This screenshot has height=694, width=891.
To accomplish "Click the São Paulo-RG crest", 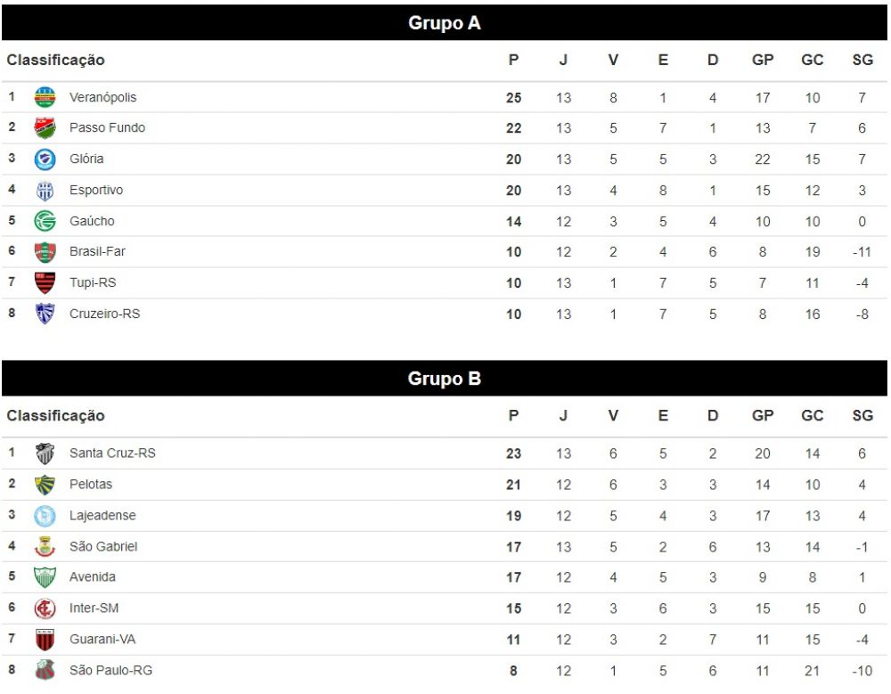I will pyautogui.click(x=45, y=670).
